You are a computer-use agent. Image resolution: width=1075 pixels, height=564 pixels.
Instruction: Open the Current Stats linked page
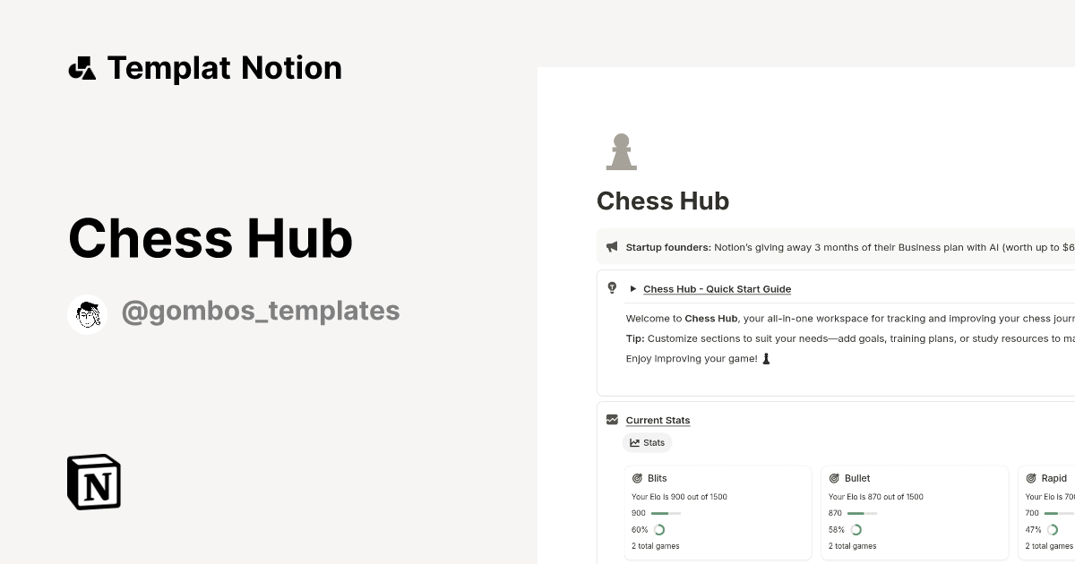click(658, 420)
